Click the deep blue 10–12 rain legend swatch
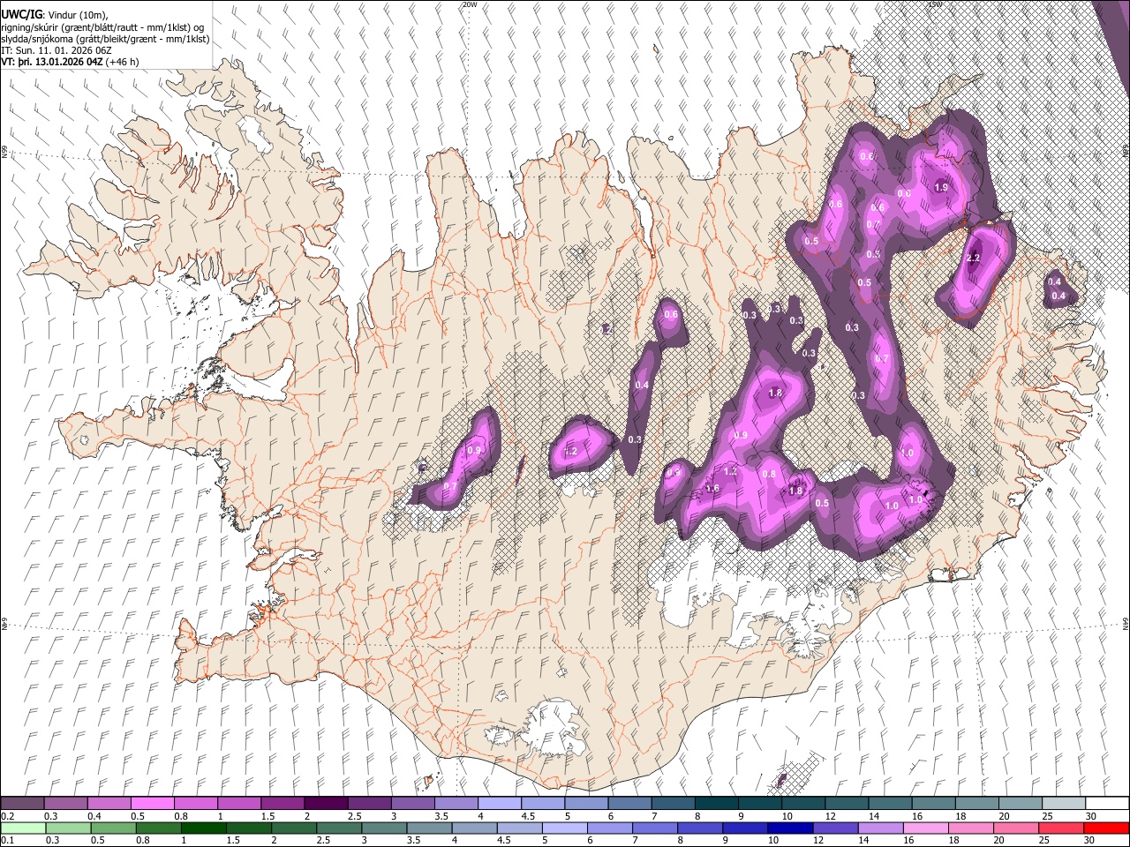The height and width of the screenshot is (847, 1130). pyautogui.click(x=789, y=828)
